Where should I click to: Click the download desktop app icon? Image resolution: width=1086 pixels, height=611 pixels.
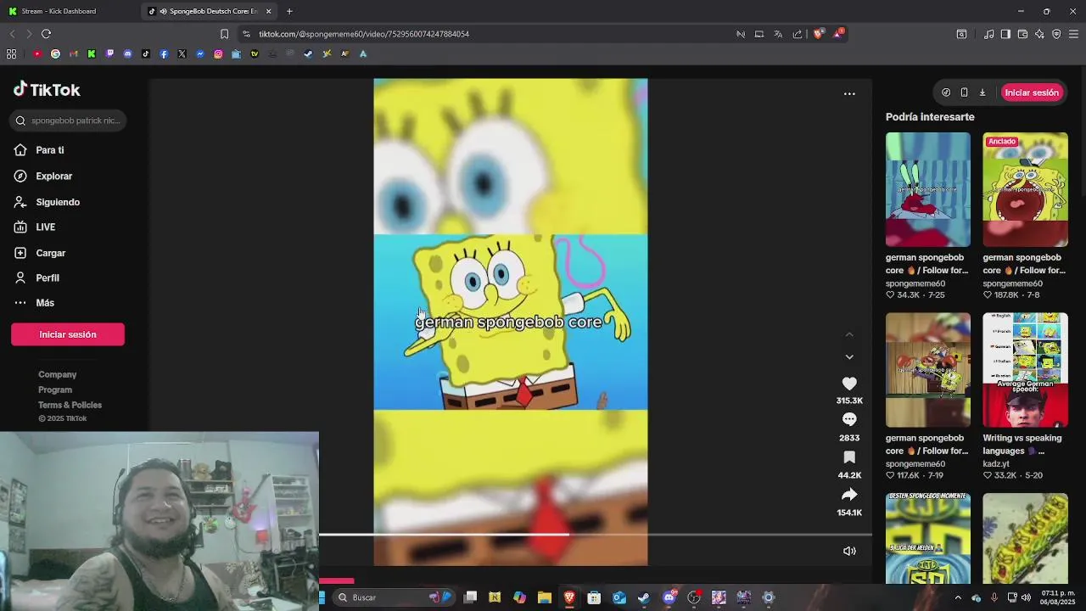(982, 92)
